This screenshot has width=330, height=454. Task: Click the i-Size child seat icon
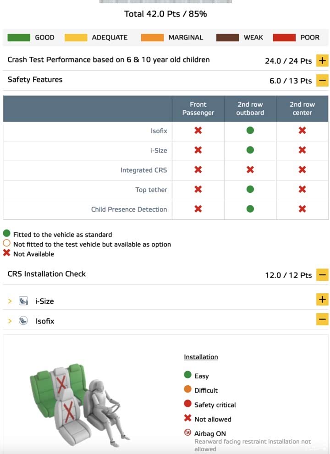click(23, 301)
